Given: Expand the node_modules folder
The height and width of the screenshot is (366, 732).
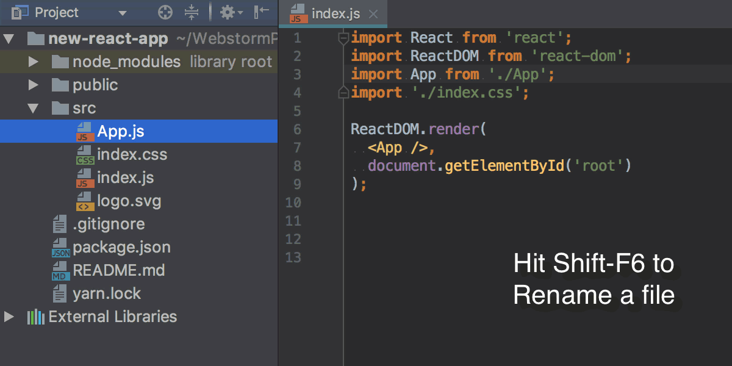Looking at the screenshot, I should pos(33,62).
